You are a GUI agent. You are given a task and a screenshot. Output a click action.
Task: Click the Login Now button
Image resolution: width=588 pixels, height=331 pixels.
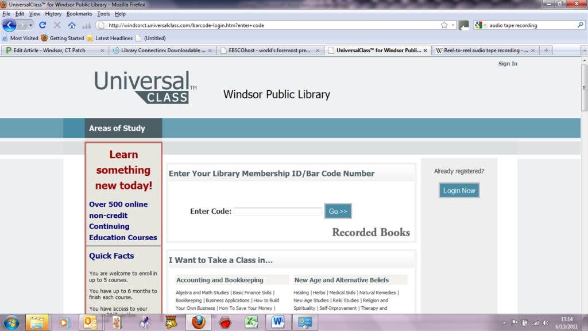click(459, 190)
